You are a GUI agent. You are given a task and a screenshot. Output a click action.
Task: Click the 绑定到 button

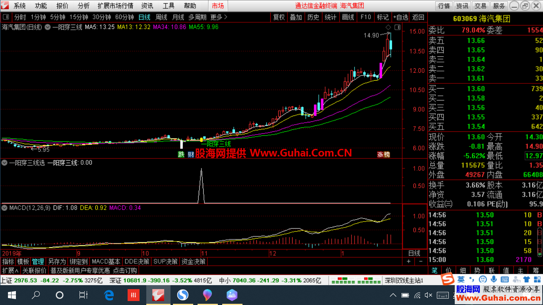pos(78,262)
